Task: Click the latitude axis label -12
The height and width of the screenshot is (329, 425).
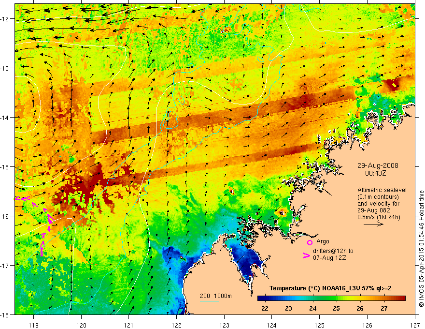Action: (5, 19)
